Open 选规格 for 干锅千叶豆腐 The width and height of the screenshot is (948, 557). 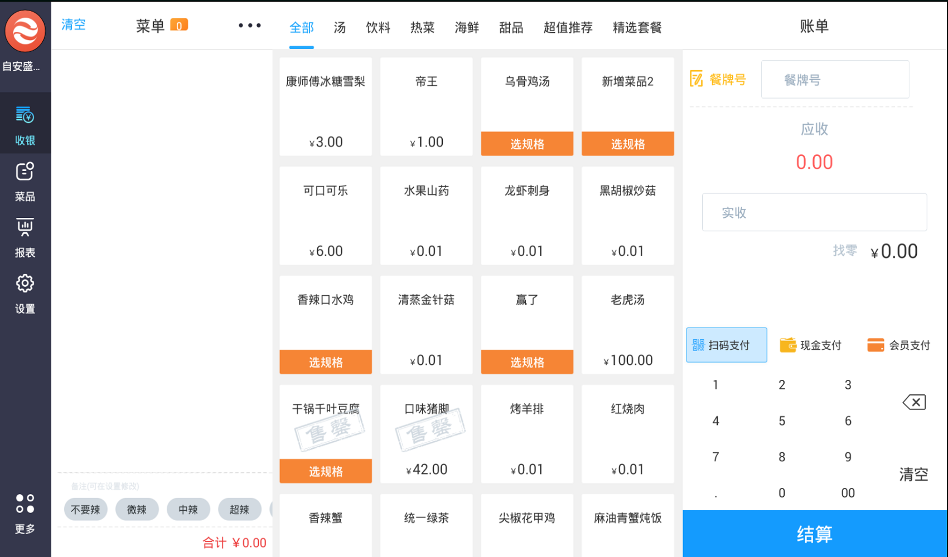[x=326, y=471]
